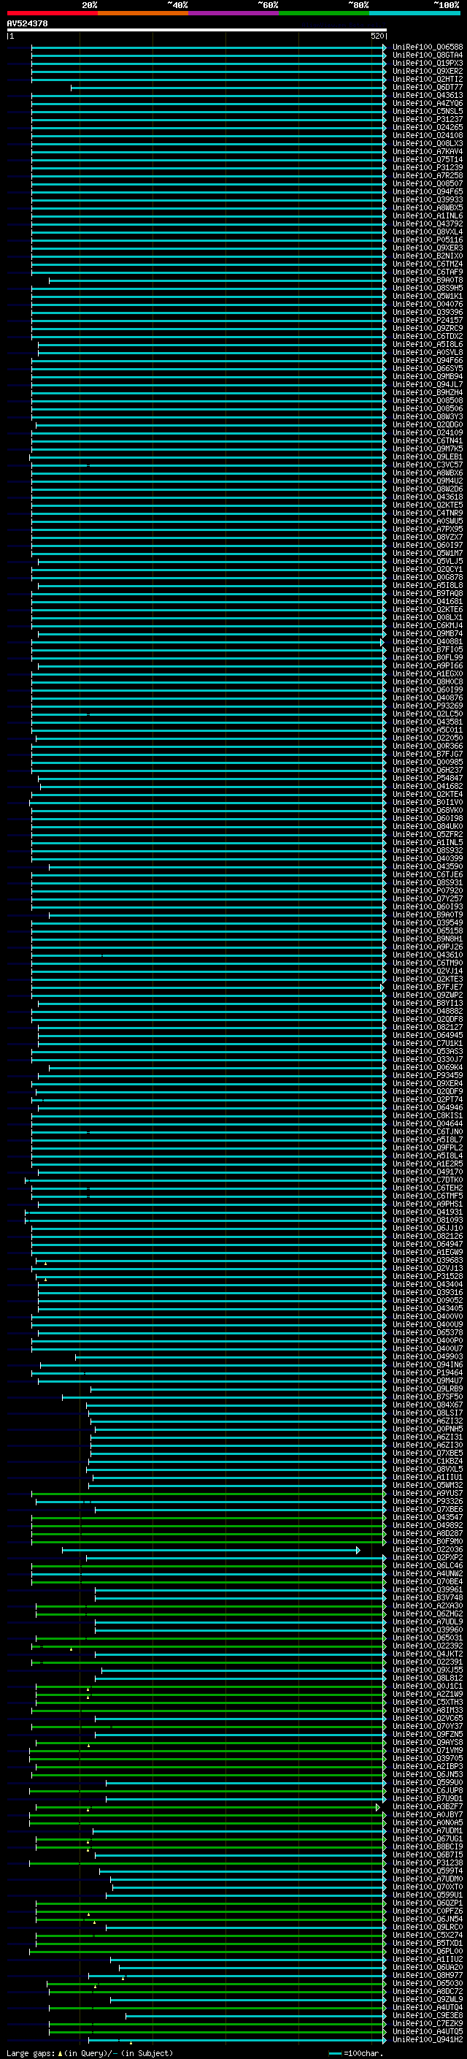Select the UniRef100_P31238 label
The width and height of the screenshot is (467, 2059).
[x=428, y=1863]
